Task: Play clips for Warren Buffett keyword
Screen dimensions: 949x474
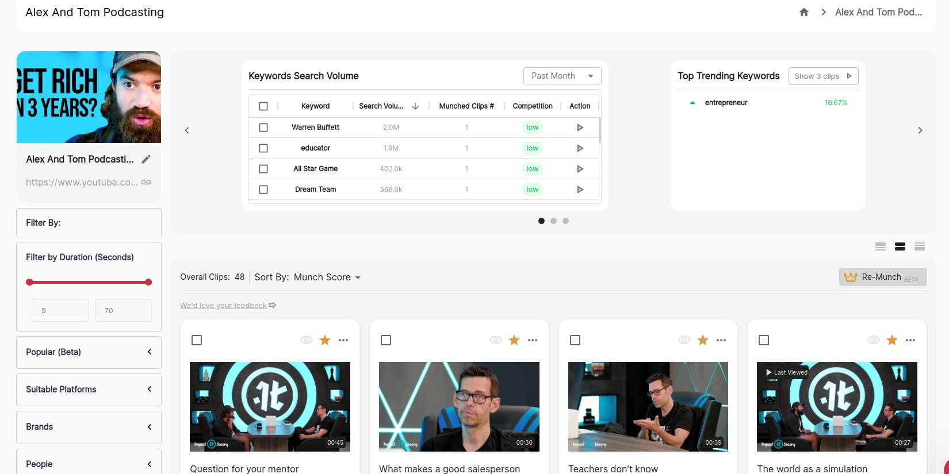Action: (x=580, y=128)
